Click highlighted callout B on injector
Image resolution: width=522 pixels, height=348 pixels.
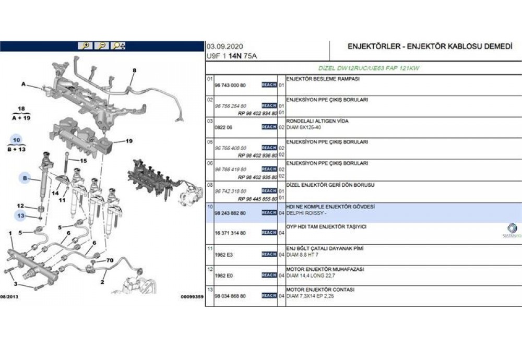point(25,178)
